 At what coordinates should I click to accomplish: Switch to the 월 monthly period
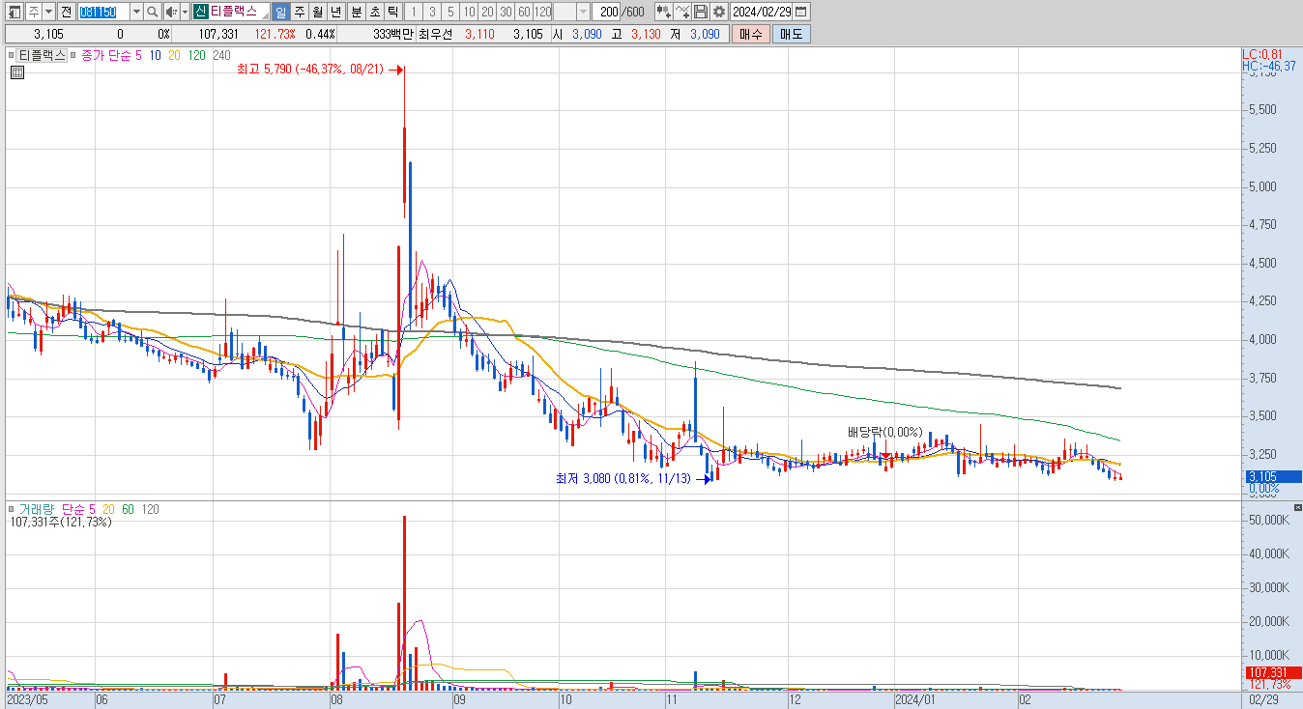point(317,12)
